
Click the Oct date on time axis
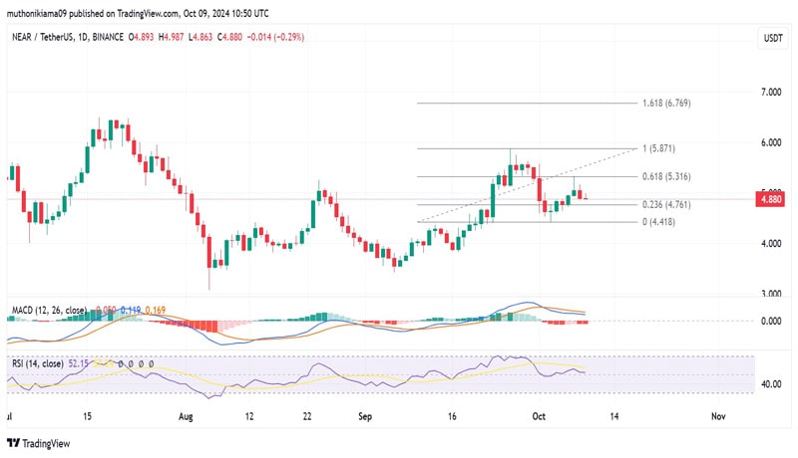pos(539,416)
